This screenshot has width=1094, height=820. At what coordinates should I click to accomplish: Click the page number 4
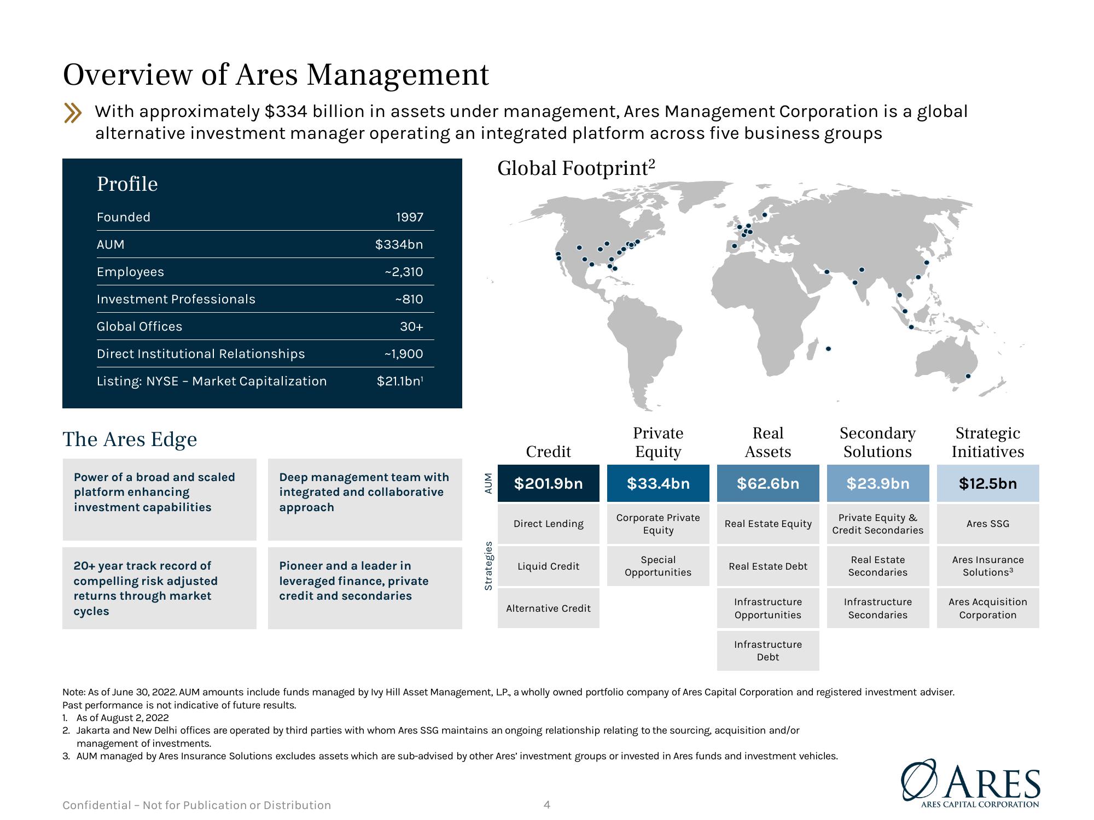[546, 805]
